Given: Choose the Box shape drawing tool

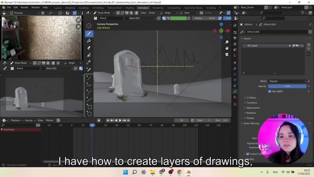Looking at the screenshot, I should pos(89,107).
